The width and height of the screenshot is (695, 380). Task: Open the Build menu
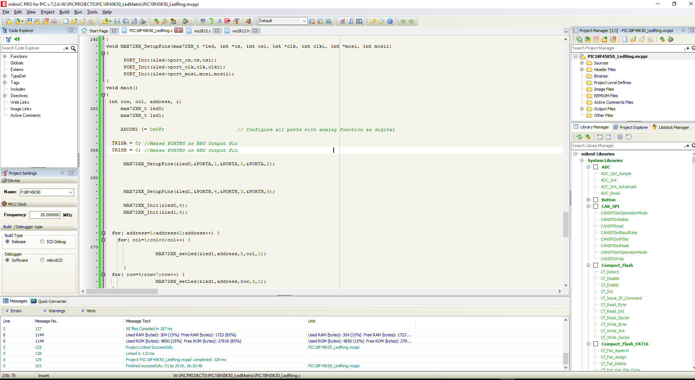point(64,12)
